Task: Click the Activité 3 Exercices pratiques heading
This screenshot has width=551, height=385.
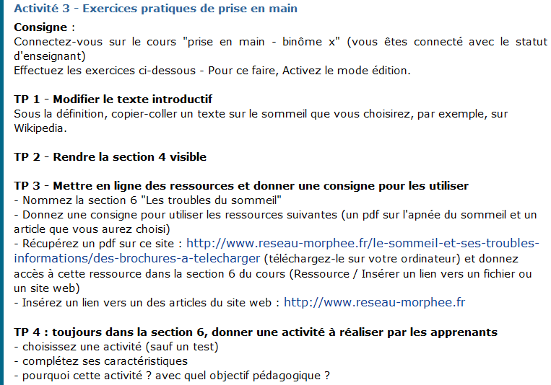Action: [x=156, y=9]
